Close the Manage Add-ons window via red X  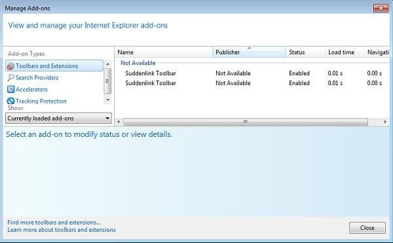pyautogui.click(x=381, y=8)
